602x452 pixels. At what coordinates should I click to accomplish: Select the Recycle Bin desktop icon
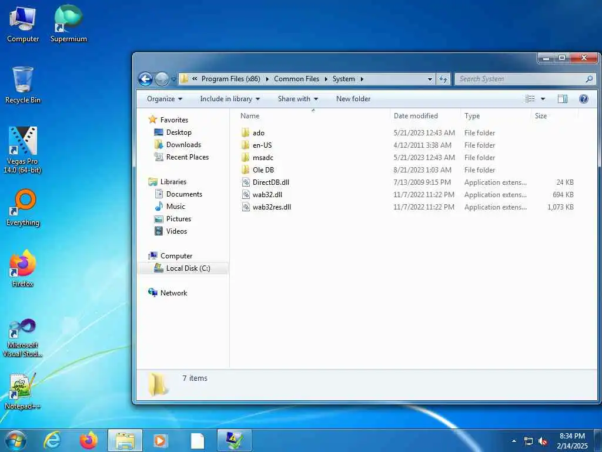click(x=23, y=85)
